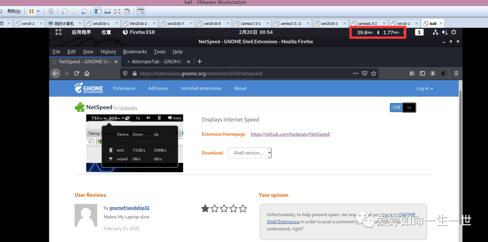The width and height of the screenshot is (488, 242).
Task: Enable VMware Unity mode icon
Action: 127,11
